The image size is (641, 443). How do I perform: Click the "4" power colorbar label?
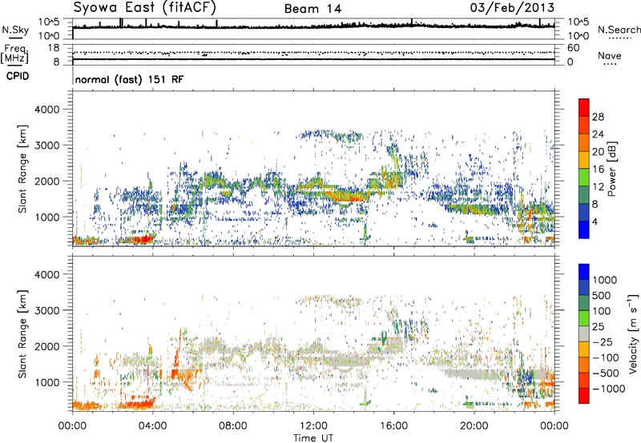click(x=595, y=222)
